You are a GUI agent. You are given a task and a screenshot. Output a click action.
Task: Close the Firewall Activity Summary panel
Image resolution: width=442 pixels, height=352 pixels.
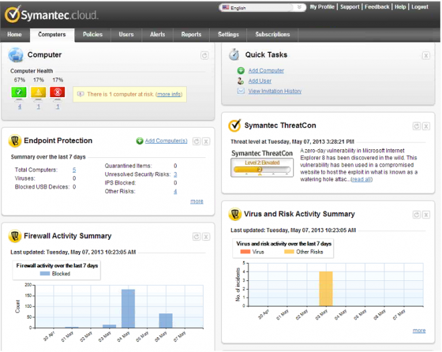206,237
